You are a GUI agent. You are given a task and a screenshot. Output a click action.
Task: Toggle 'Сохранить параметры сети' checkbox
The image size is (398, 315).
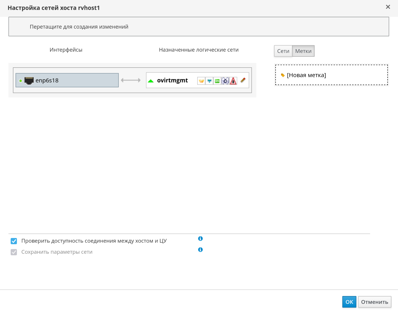[x=14, y=252]
